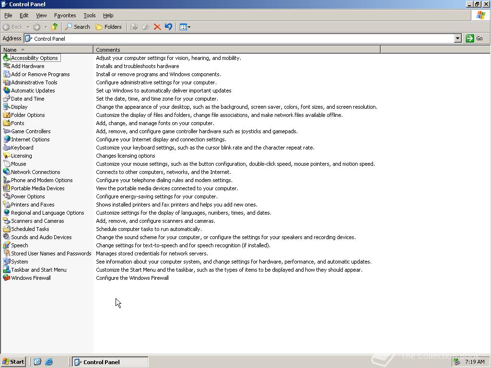Open the Keyboard icon

tap(6, 148)
